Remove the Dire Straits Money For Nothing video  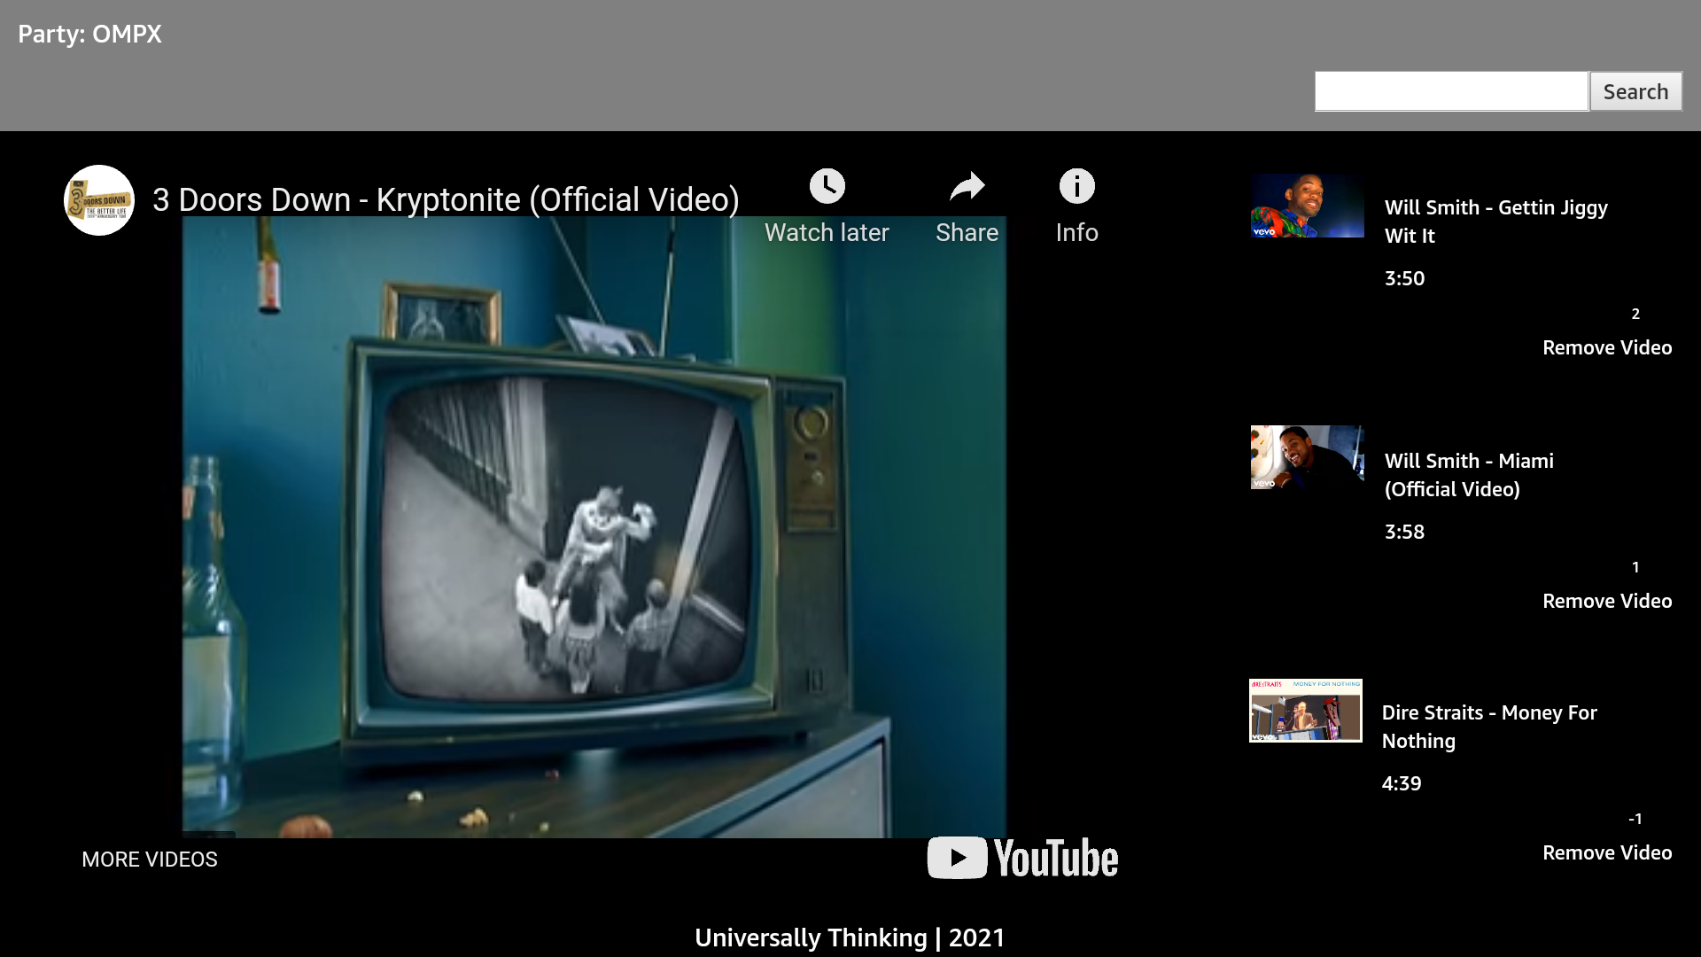(x=1606, y=852)
